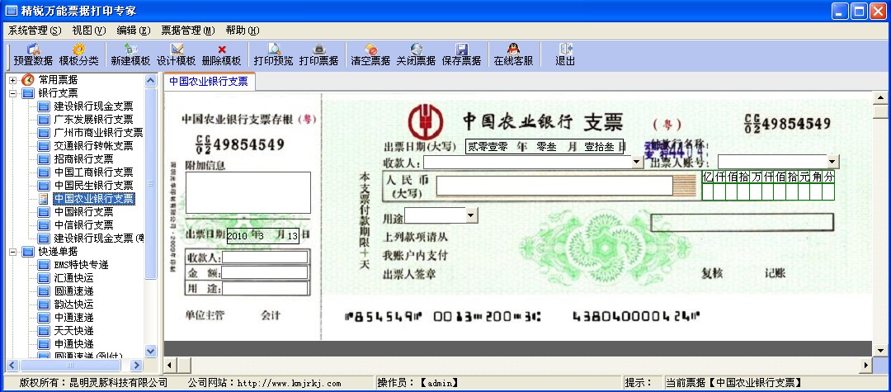Create a new template with 新建模板
Viewport: 891px width, 392px height.
point(130,54)
